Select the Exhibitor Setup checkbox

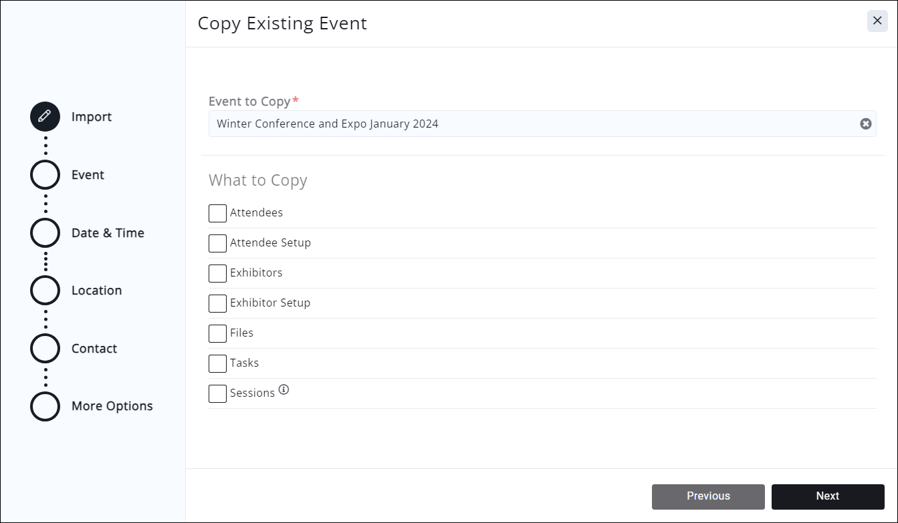(217, 303)
